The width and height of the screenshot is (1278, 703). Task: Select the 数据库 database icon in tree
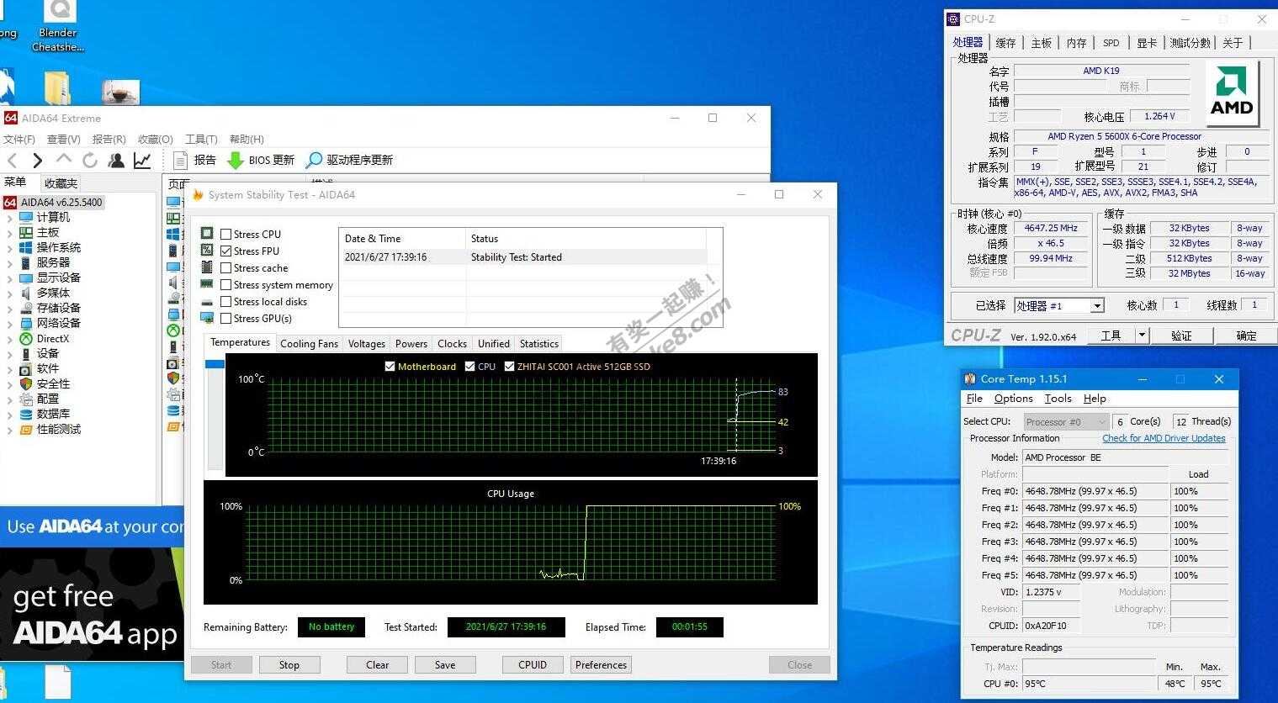[26, 414]
